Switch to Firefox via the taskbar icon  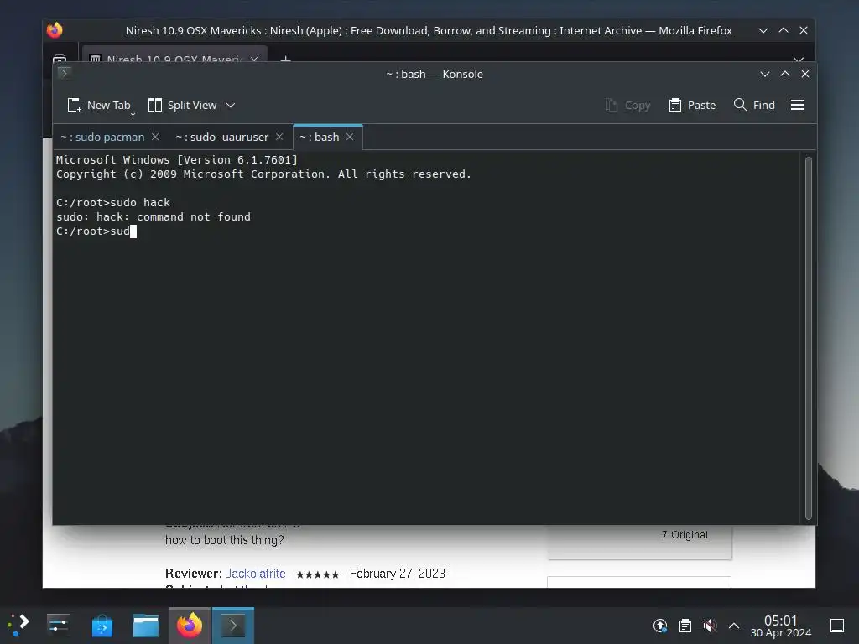point(189,625)
